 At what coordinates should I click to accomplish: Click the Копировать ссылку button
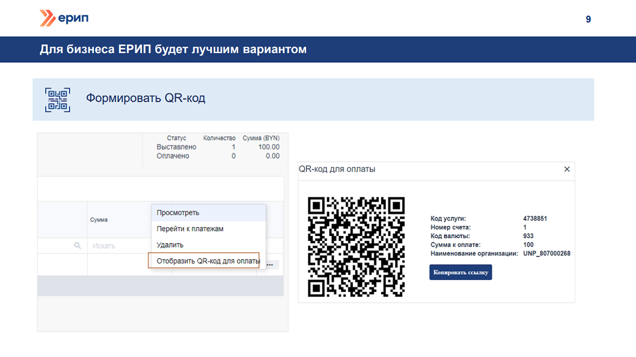(461, 272)
